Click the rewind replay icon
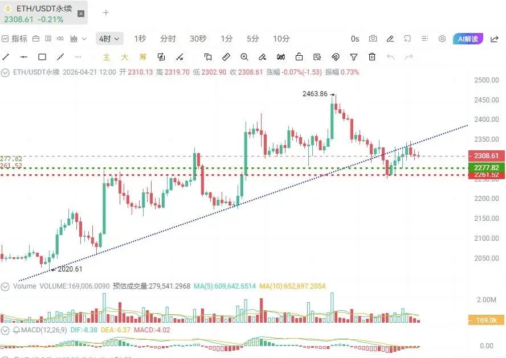506x358 pixels. [x=60, y=39]
